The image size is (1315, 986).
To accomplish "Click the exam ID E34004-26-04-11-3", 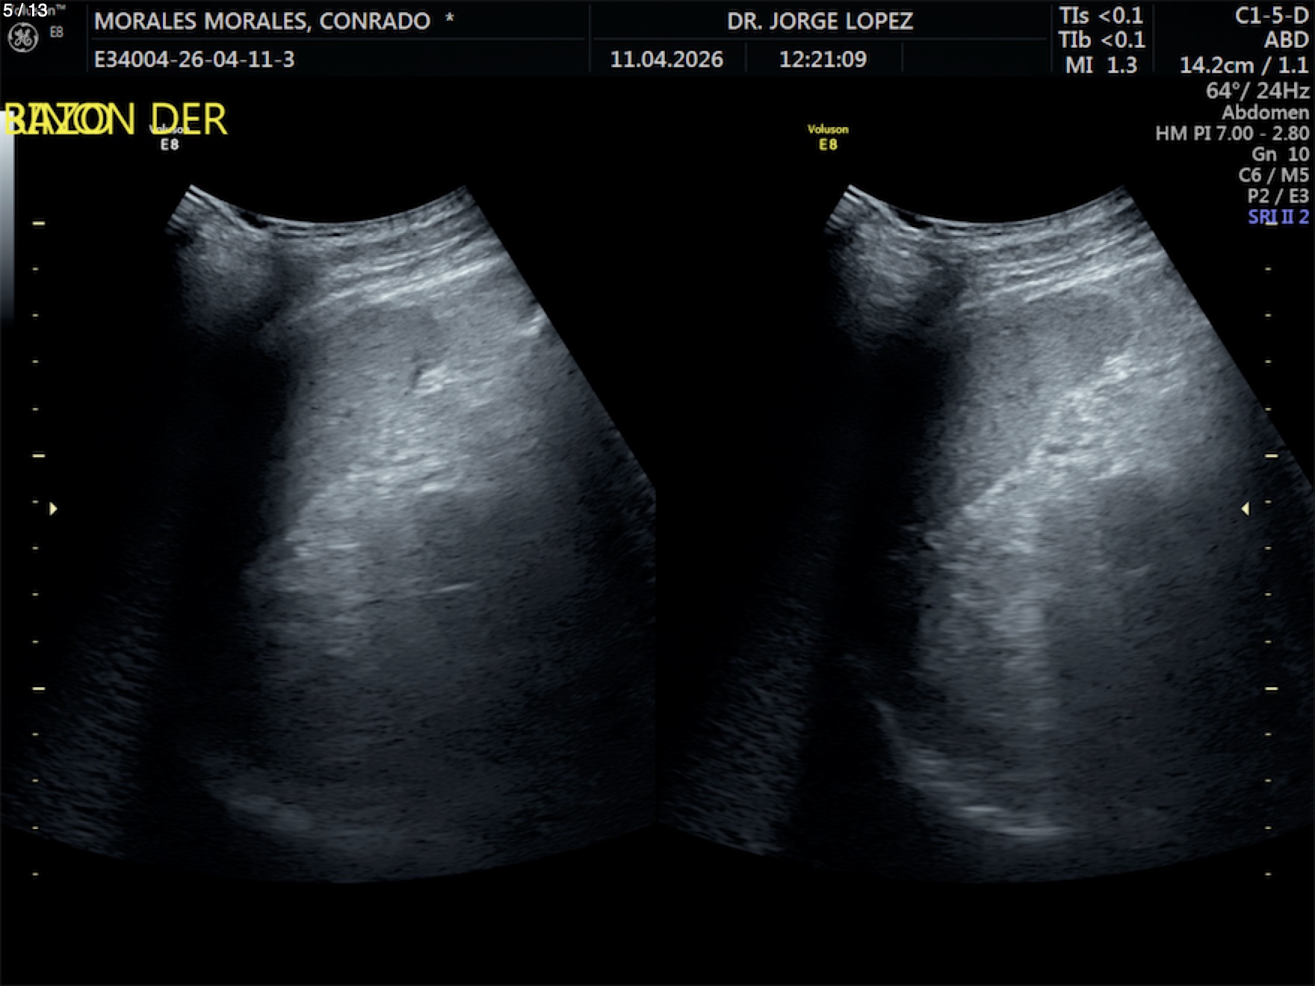I will [194, 59].
